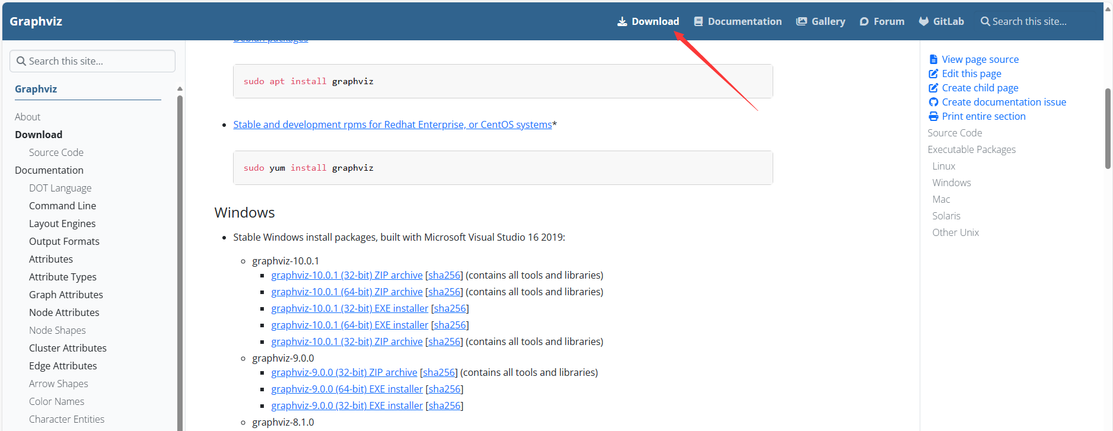This screenshot has height=431, width=1113.
Task: Click the magnifier icon in sidebar search
Action: (x=21, y=61)
